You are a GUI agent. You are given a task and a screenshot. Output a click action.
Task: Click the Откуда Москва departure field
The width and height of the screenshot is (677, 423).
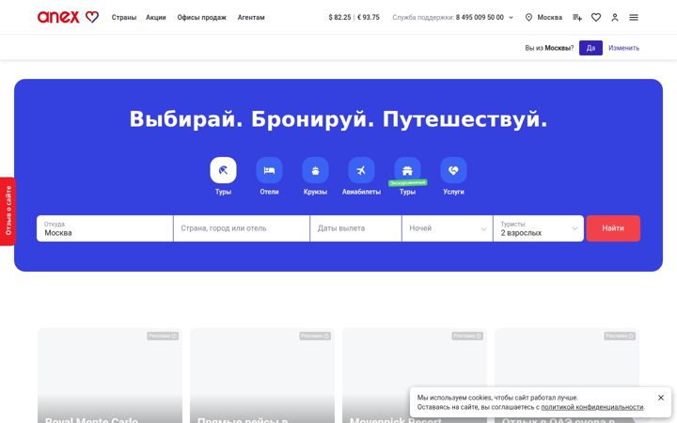[105, 228]
